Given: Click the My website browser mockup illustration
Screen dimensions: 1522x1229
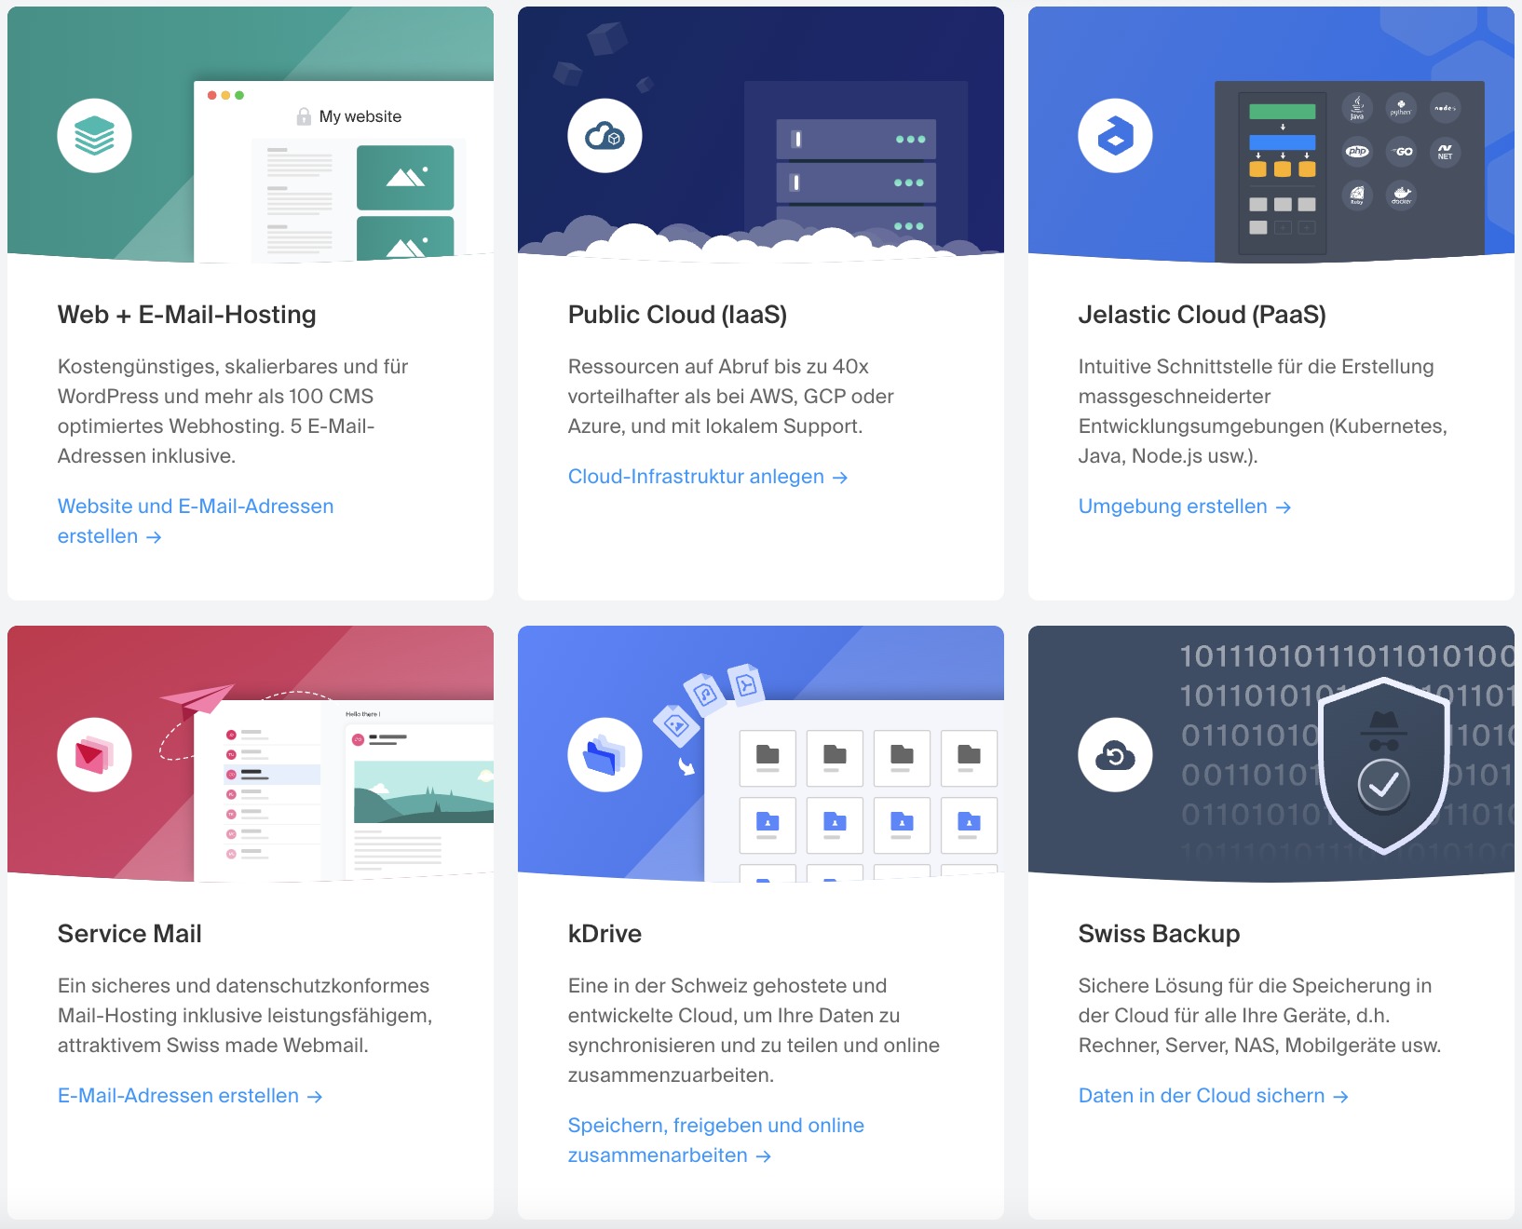Looking at the screenshot, I should 344,171.
